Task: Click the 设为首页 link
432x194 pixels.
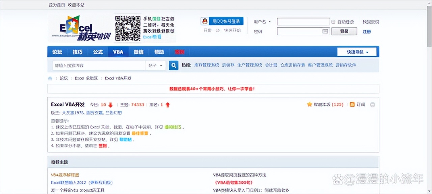Action: pyautogui.click(x=57, y=5)
